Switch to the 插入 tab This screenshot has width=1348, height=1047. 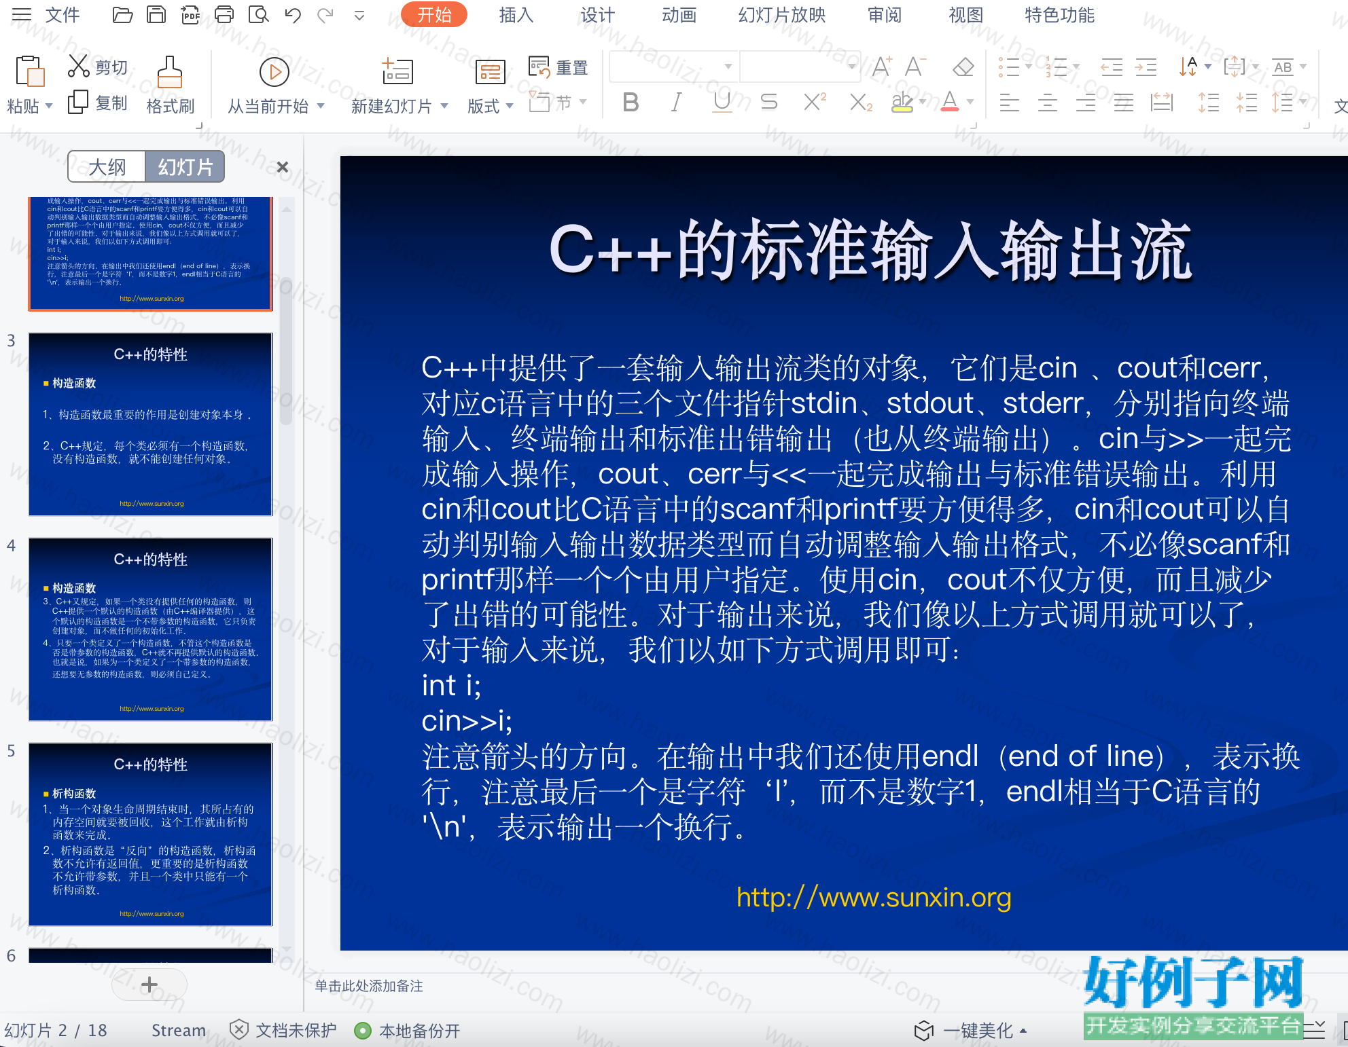click(x=516, y=14)
